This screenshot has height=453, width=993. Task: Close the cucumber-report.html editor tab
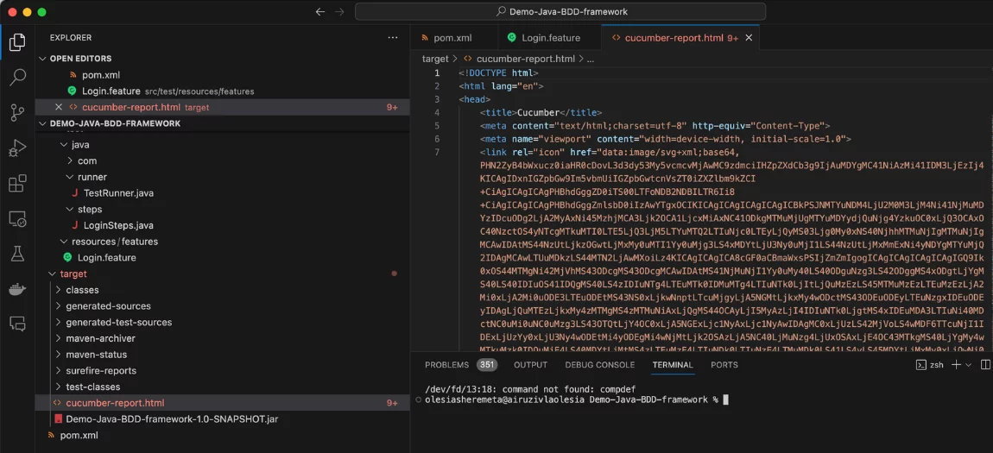(749, 38)
